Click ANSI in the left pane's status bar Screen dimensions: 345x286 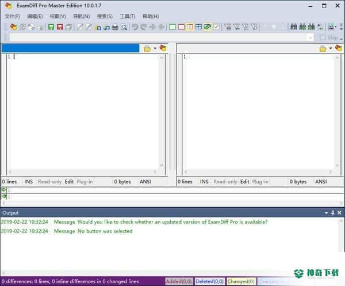[x=145, y=182]
